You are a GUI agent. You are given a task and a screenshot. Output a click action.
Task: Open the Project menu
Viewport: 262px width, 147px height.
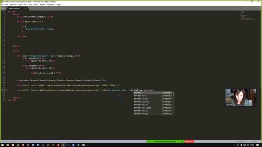point(42,4)
